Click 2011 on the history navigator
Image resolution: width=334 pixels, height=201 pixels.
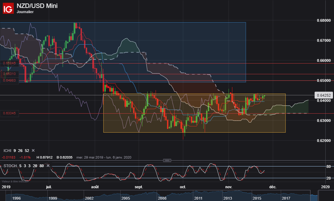198,198
